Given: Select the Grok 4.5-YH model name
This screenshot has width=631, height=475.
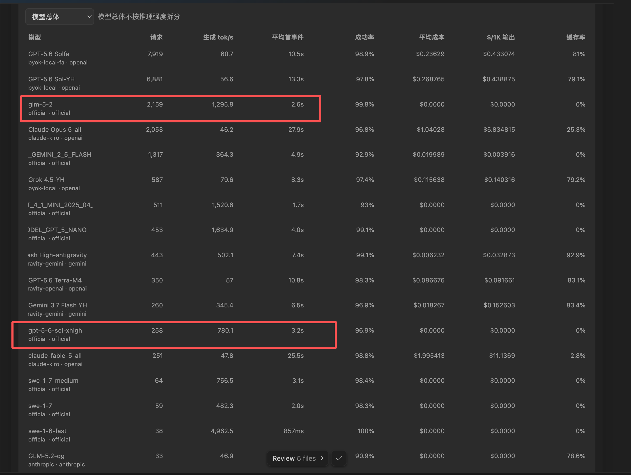Looking at the screenshot, I should 47,180.
